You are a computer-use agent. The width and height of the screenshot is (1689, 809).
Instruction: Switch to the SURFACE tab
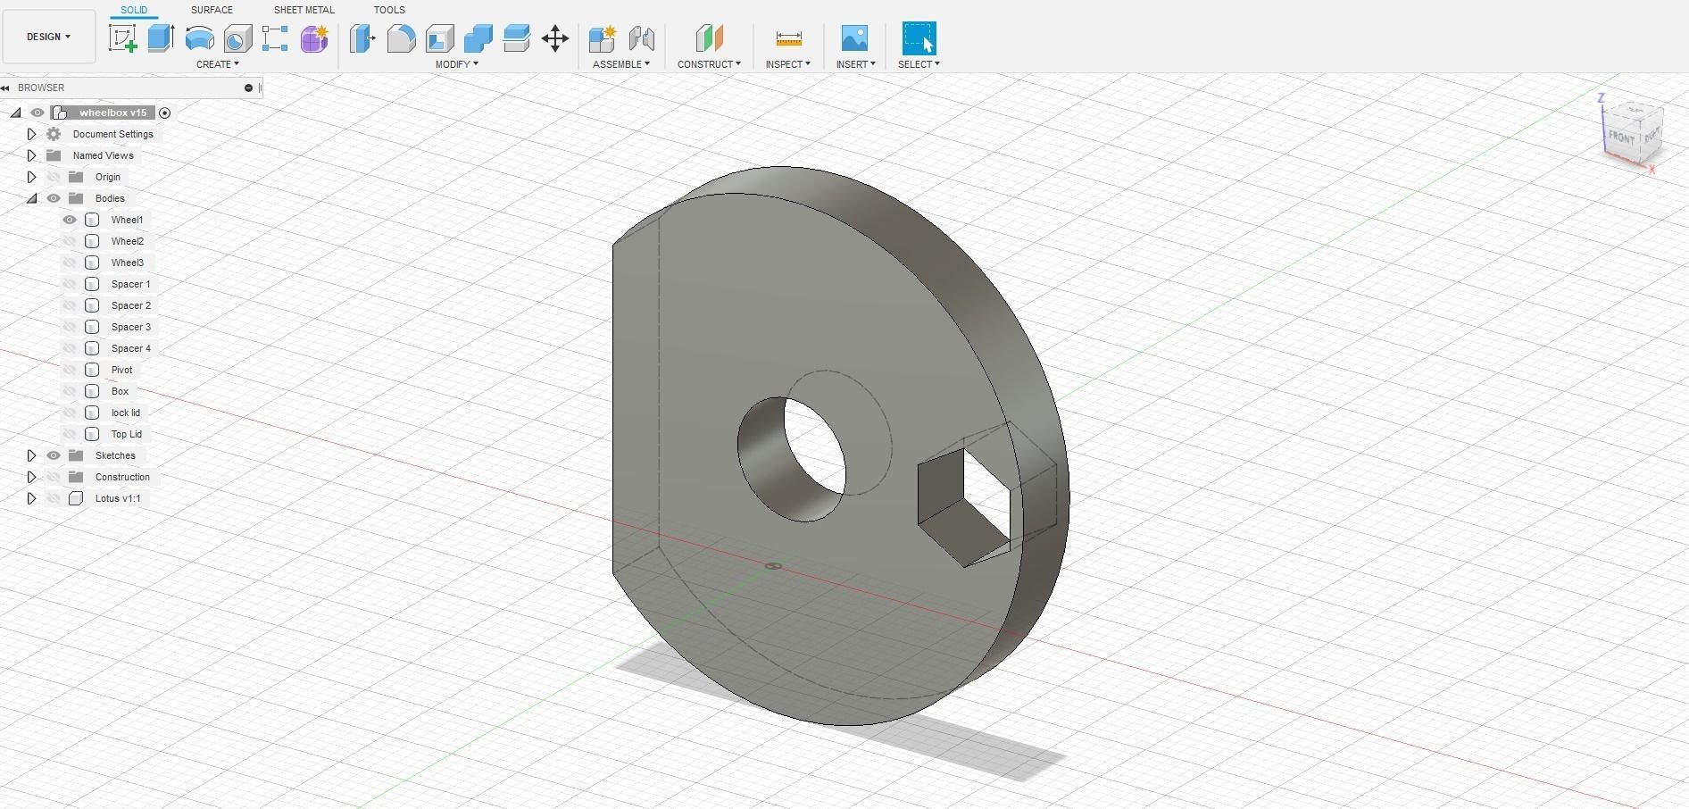pos(212,10)
